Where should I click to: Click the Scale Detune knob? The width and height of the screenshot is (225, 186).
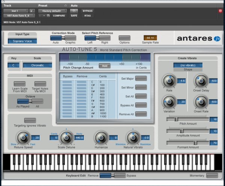(66, 138)
